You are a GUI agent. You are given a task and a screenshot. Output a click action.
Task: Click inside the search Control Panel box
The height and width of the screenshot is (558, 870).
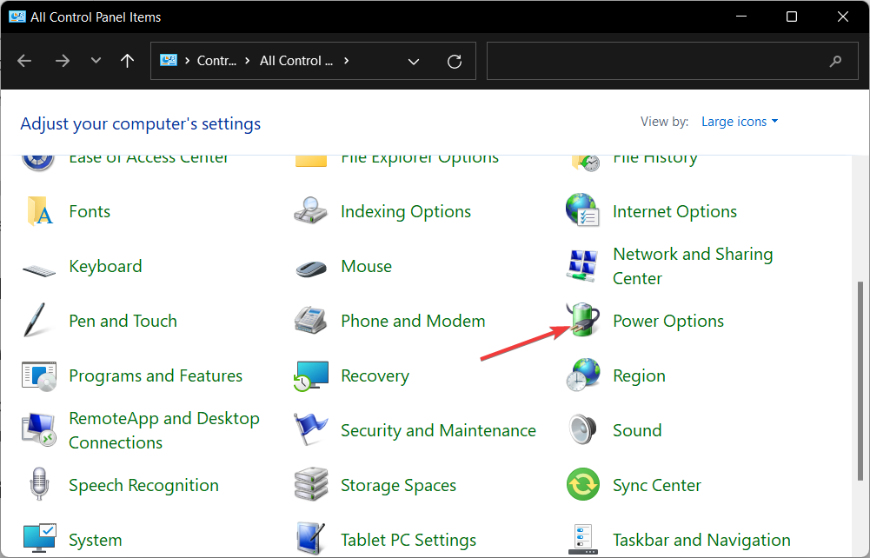[673, 61]
